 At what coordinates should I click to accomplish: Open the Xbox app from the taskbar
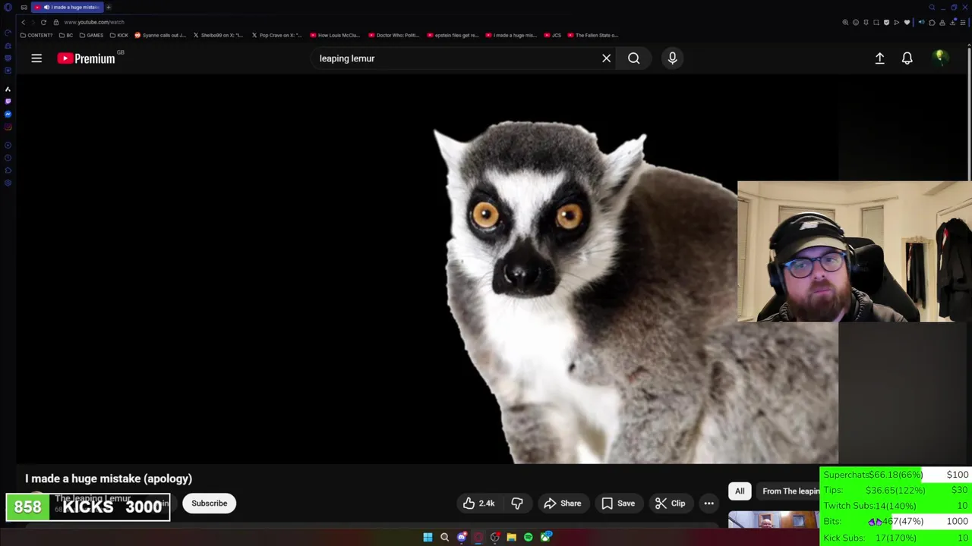click(x=545, y=538)
